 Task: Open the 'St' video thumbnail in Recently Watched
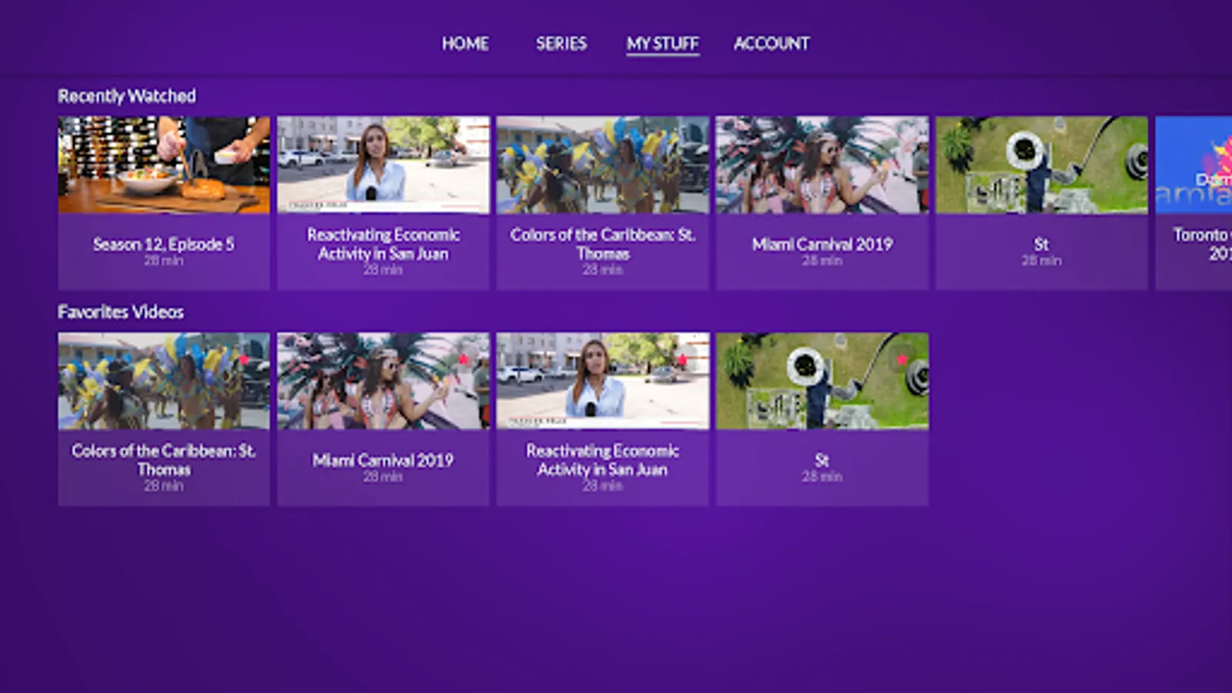tap(1042, 165)
